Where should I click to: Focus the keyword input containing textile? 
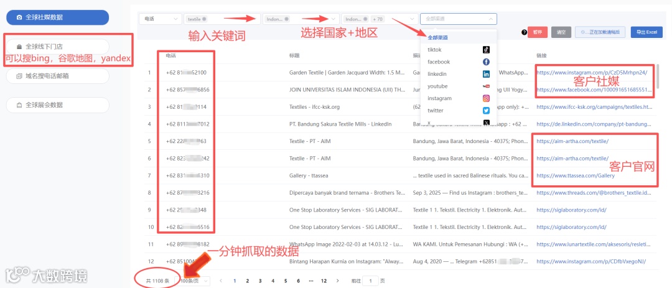[222, 19]
